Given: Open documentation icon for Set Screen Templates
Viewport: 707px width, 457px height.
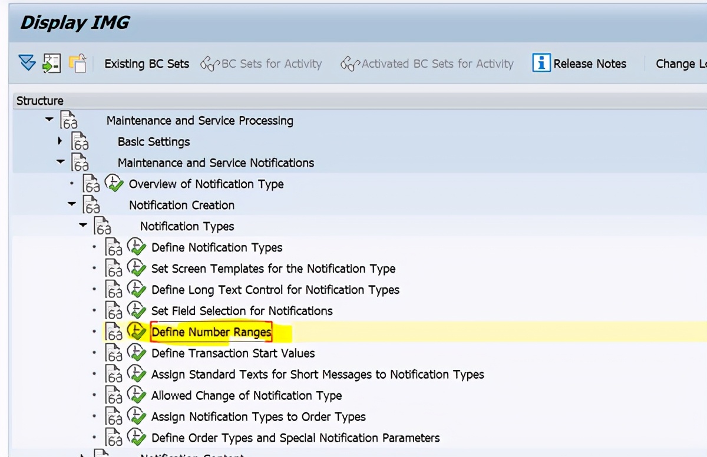Looking at the screenshot, I should click(114, 269).
